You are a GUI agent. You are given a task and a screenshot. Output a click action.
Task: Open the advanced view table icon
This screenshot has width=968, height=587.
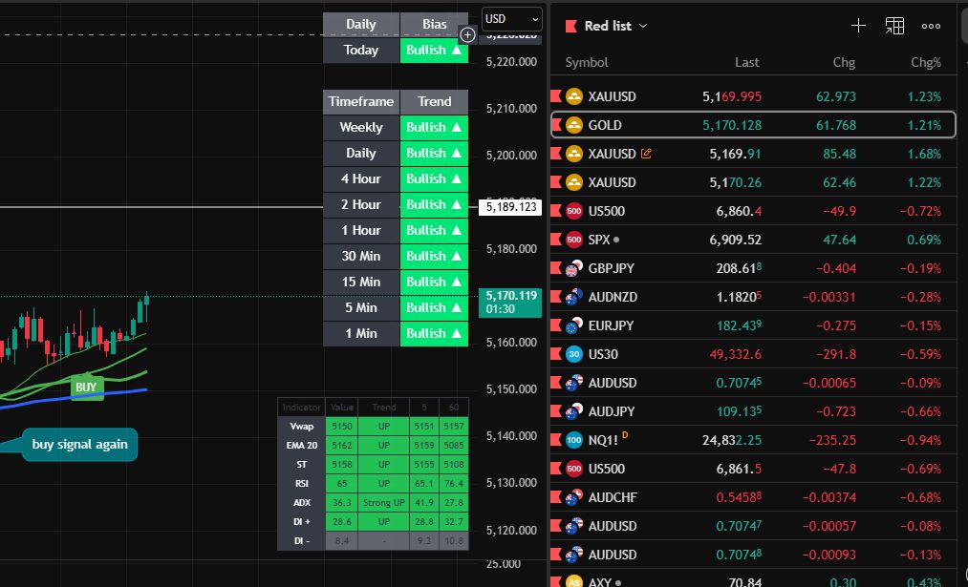click(x=894, y=26)
